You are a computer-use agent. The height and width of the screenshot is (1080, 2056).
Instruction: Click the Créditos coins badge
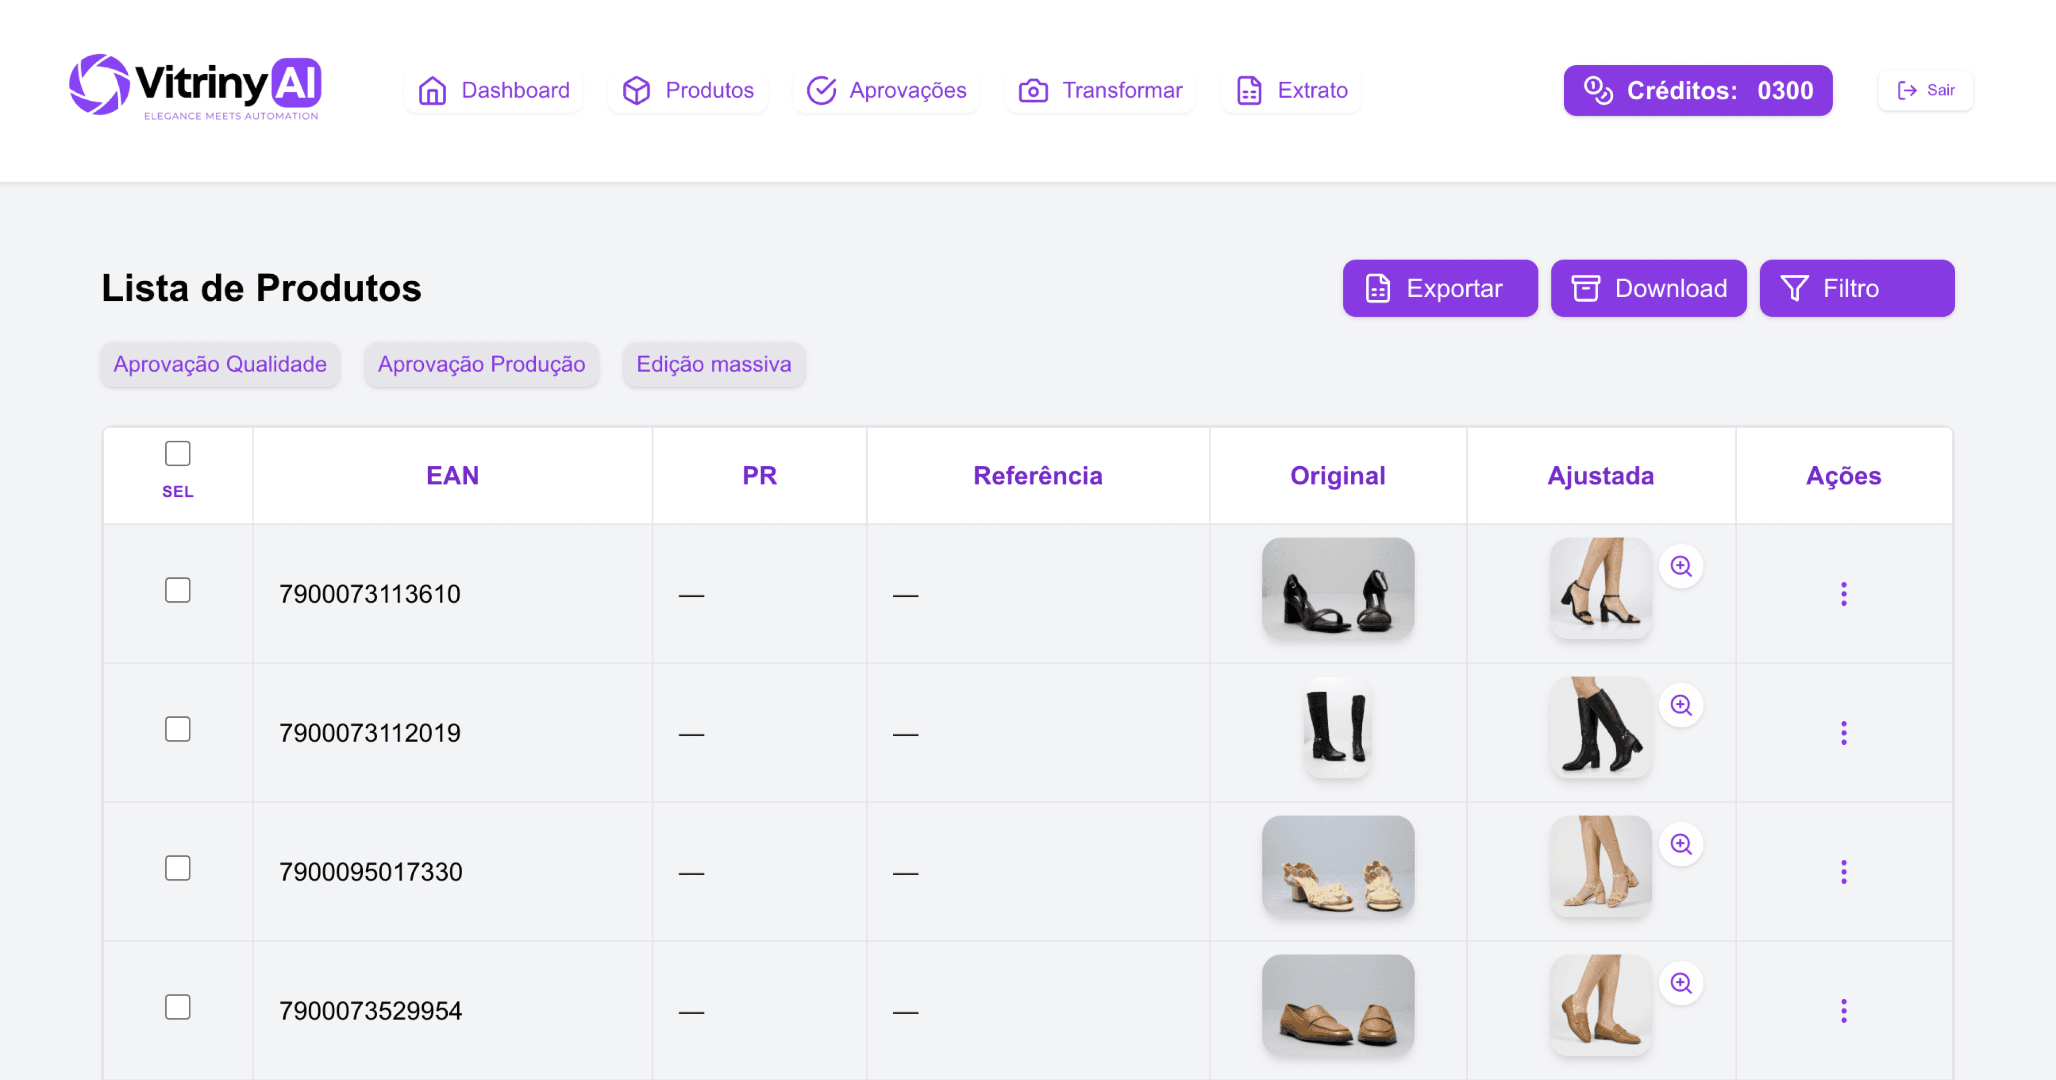point(1697,90)
